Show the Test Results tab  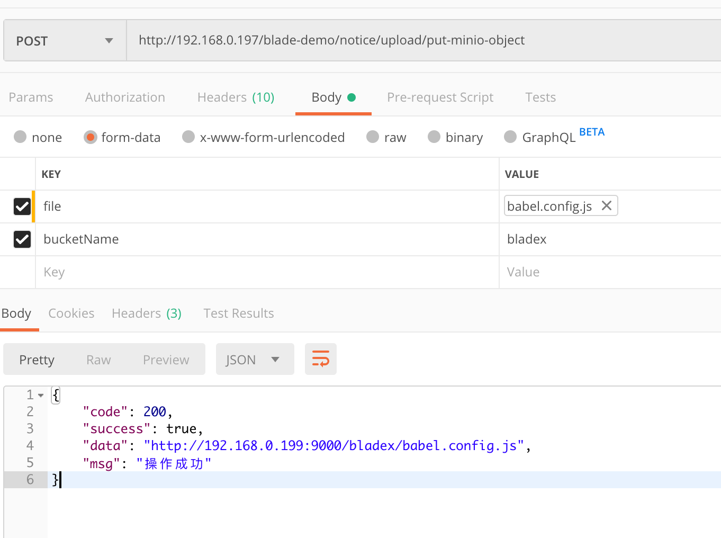pos(239,313)
